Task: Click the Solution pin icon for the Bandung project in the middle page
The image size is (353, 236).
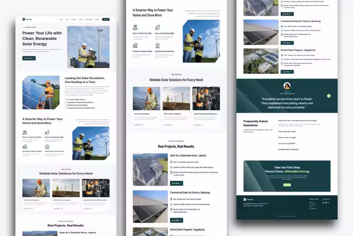Action: [x=171, y=205]
